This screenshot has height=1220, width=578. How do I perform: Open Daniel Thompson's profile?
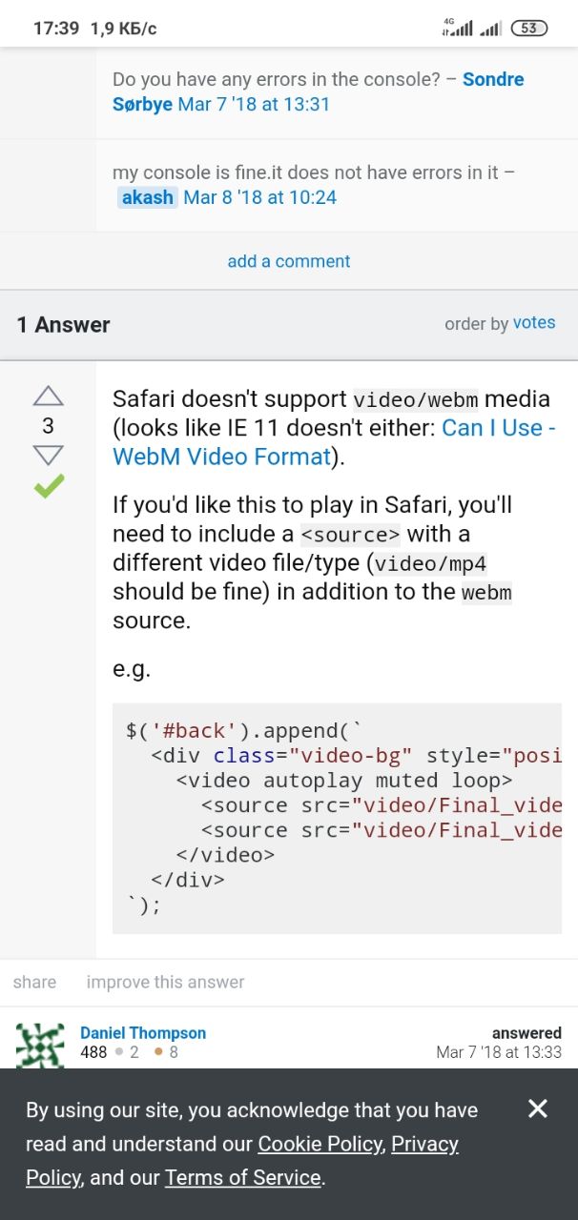[x=143, y=1033]
